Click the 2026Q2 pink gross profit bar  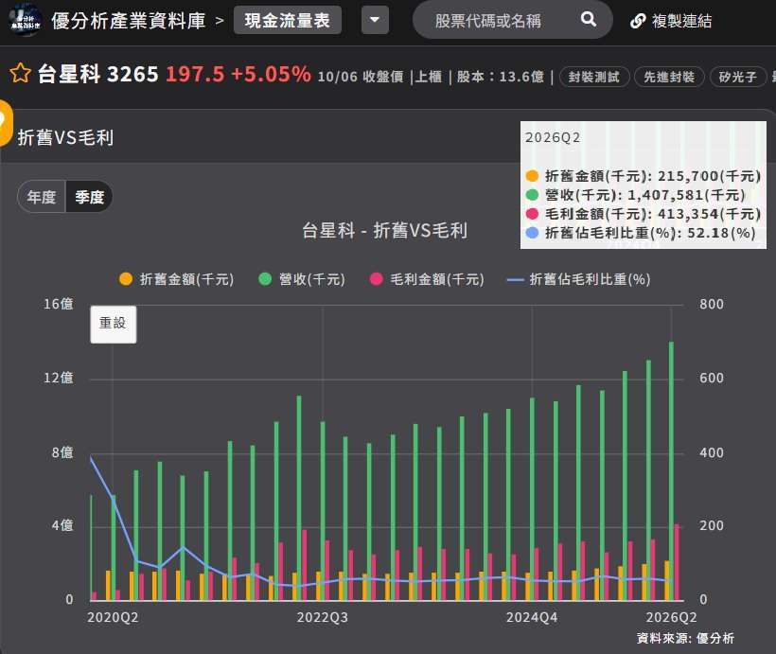(x=677, y=562)
